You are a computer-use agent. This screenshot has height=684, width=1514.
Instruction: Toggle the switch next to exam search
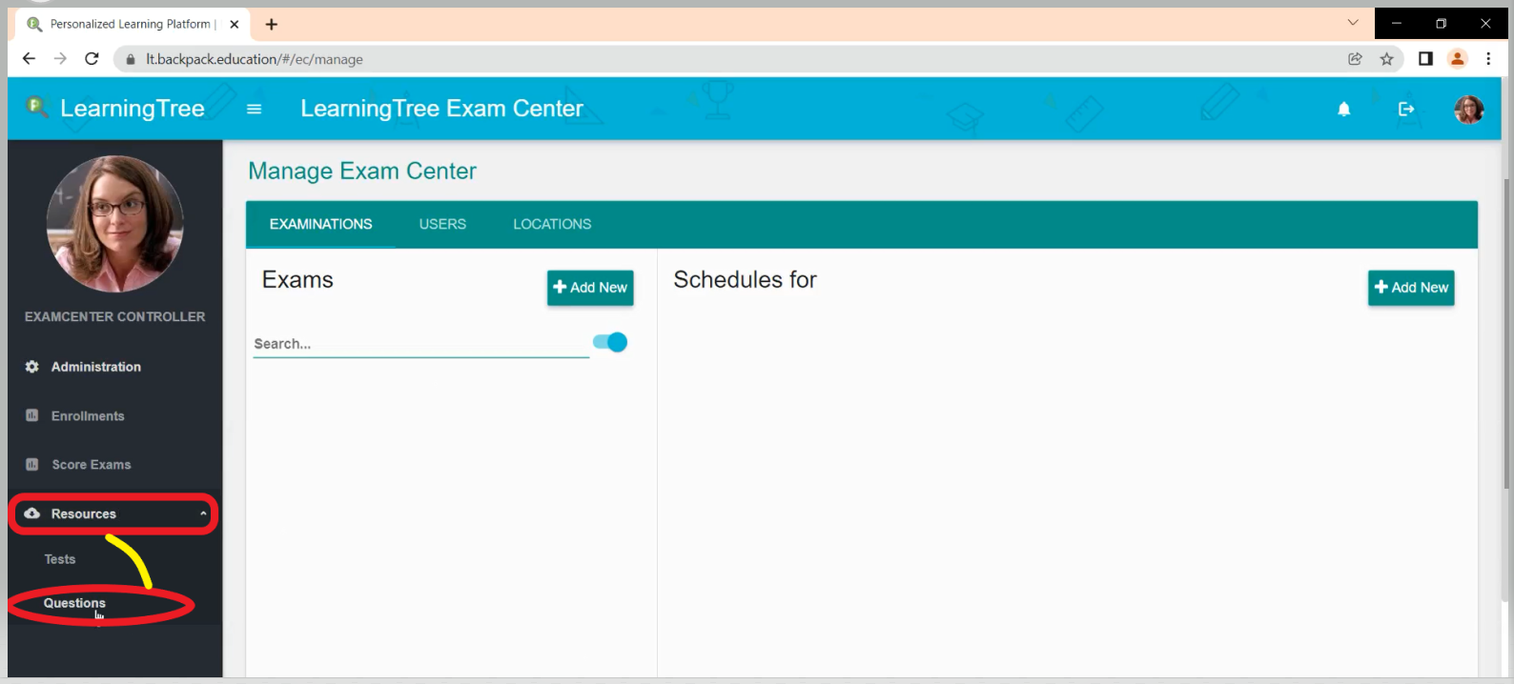pos(610,342)
